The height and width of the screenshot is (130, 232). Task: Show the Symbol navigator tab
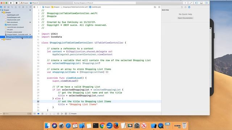(x=8, y=7)
